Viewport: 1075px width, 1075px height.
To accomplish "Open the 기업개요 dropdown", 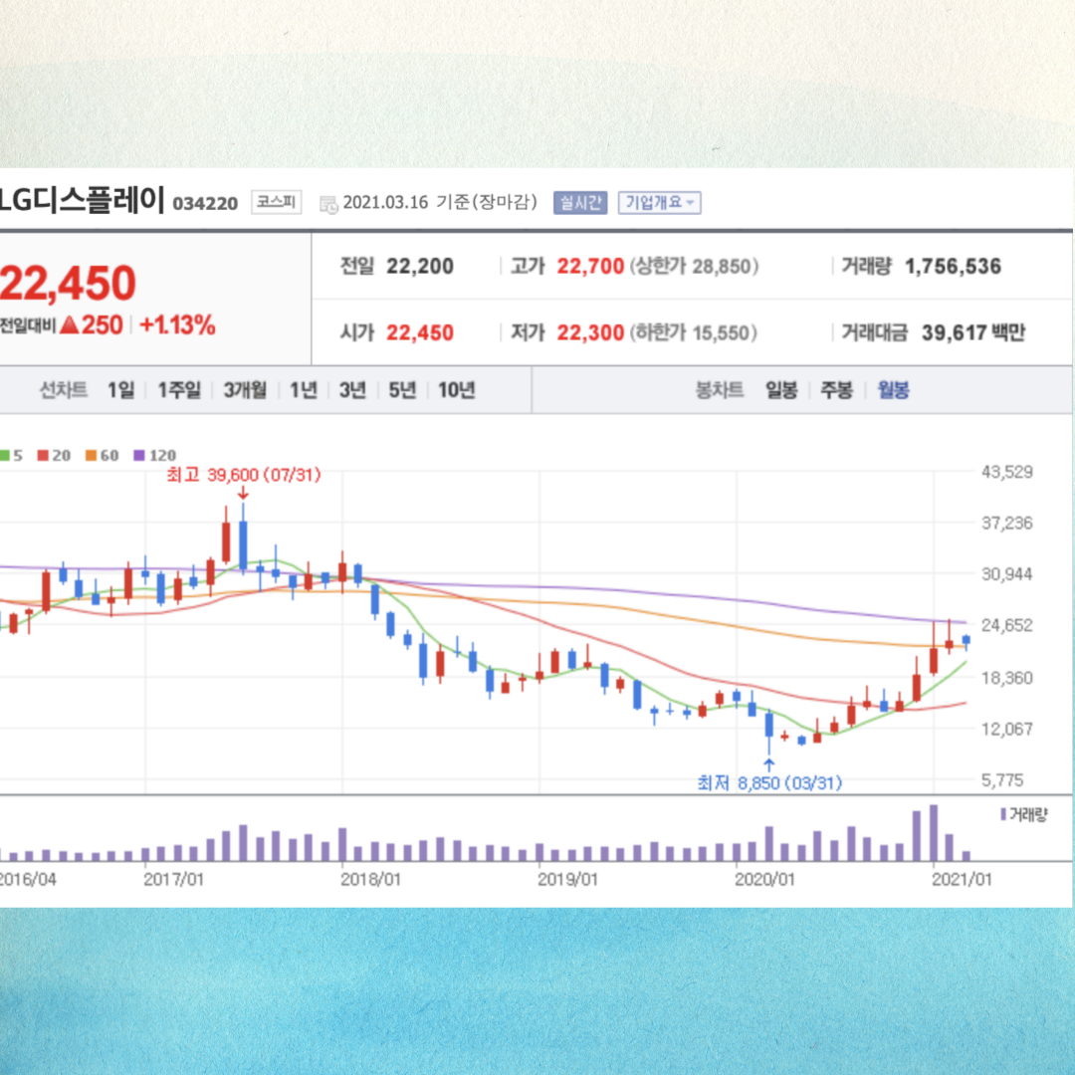I will [x=659, y=203].
